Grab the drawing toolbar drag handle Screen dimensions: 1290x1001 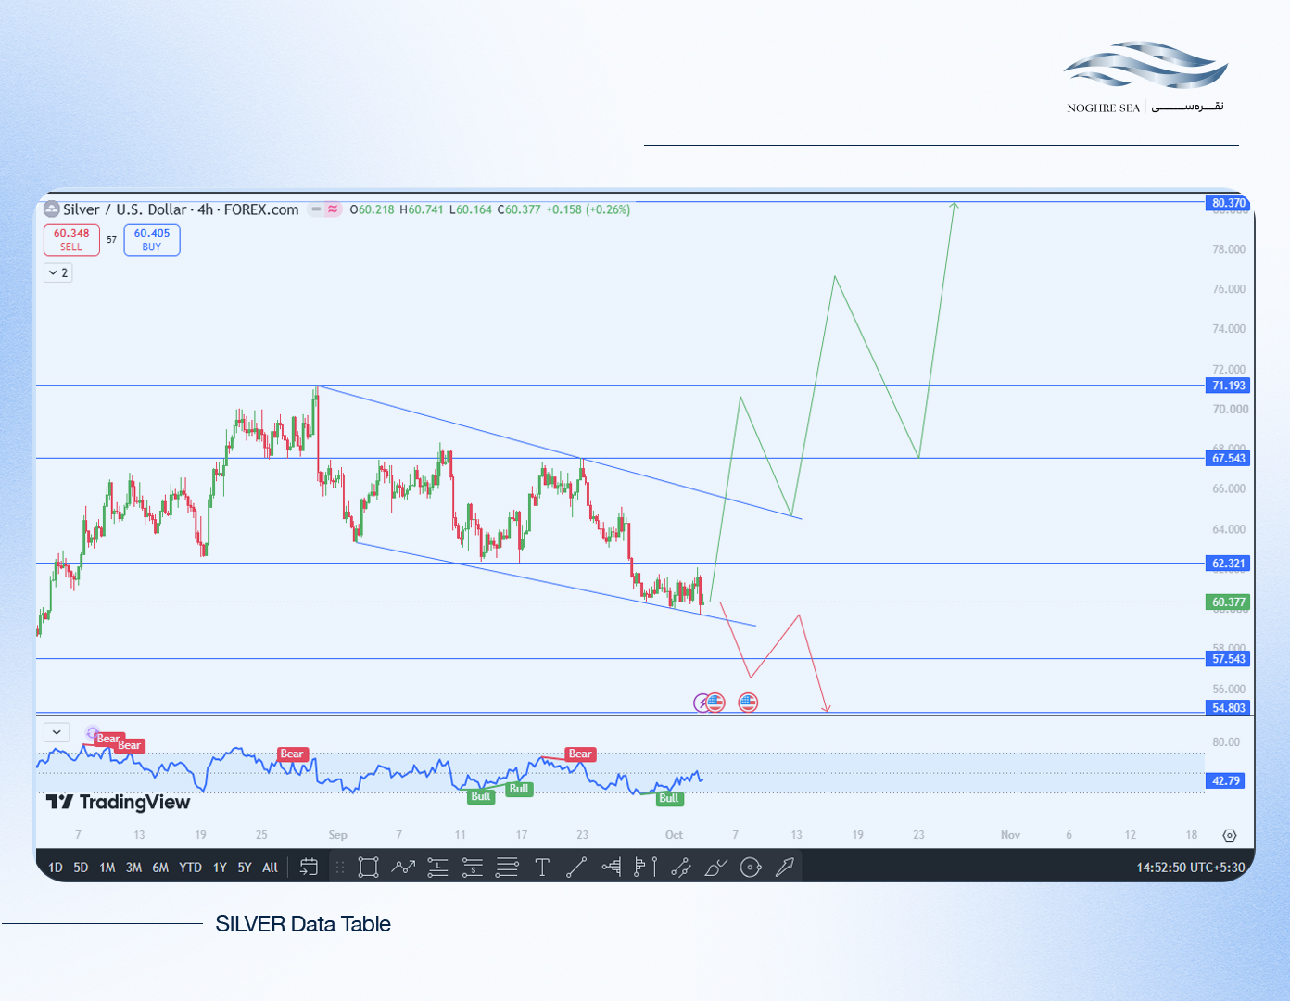pyautogui.click(x=340, y=868)
